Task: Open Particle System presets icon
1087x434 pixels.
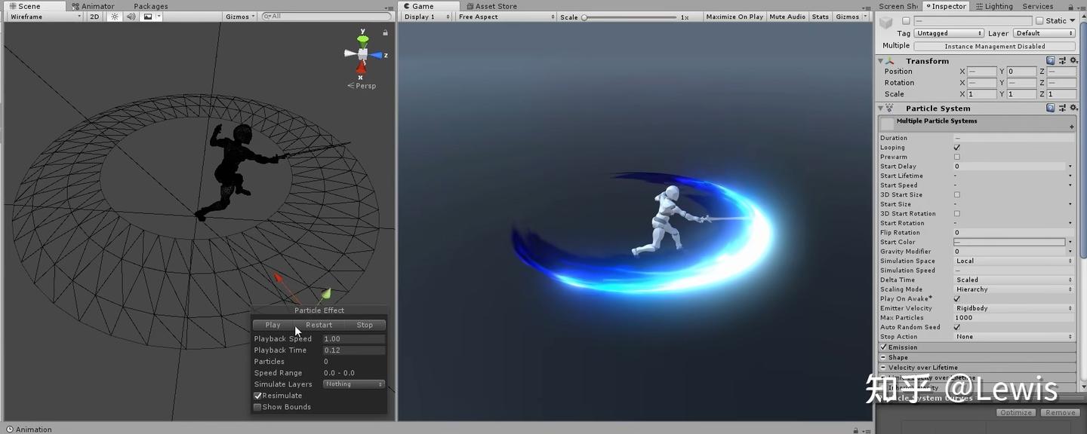Action: (1061, 108)
